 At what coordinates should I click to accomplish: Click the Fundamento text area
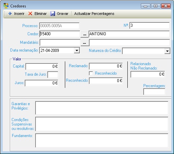102,140
